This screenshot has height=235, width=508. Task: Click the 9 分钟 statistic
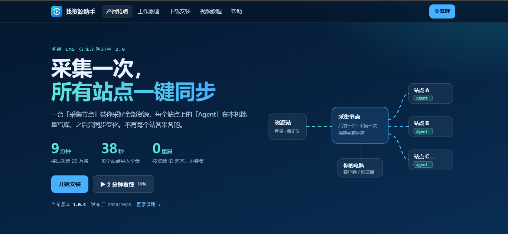coord(61,148)
